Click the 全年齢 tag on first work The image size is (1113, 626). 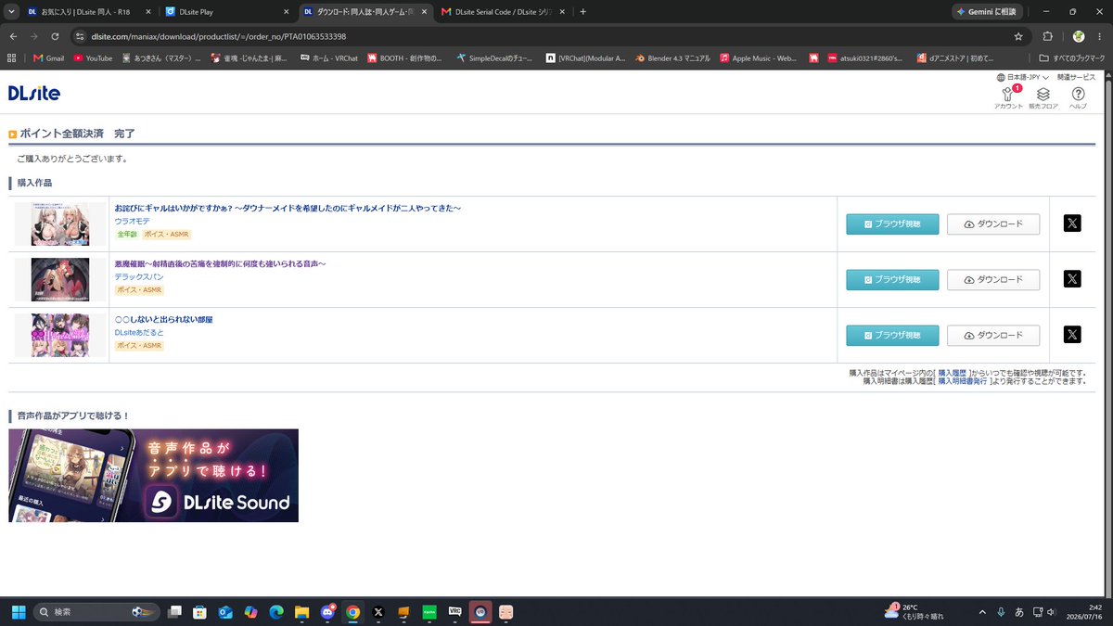click(126, 235)
